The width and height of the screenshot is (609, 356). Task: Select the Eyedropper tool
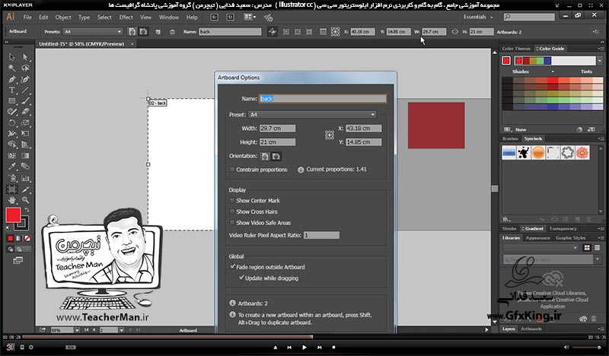(x=12, y=167)
